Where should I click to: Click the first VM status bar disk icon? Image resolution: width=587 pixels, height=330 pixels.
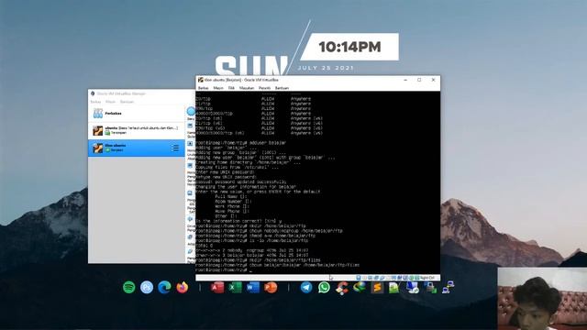coord(359,278)
